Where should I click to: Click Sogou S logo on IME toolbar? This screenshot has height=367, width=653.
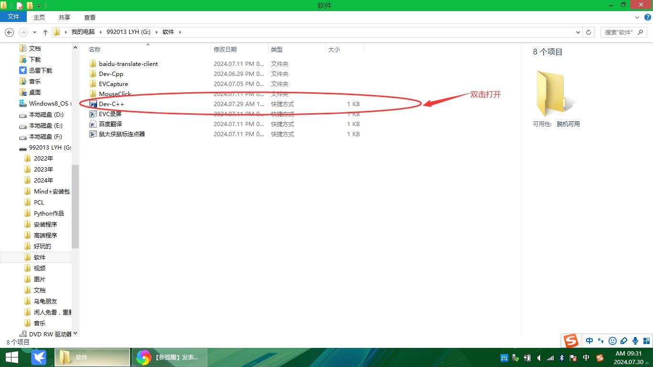(571, 341)
